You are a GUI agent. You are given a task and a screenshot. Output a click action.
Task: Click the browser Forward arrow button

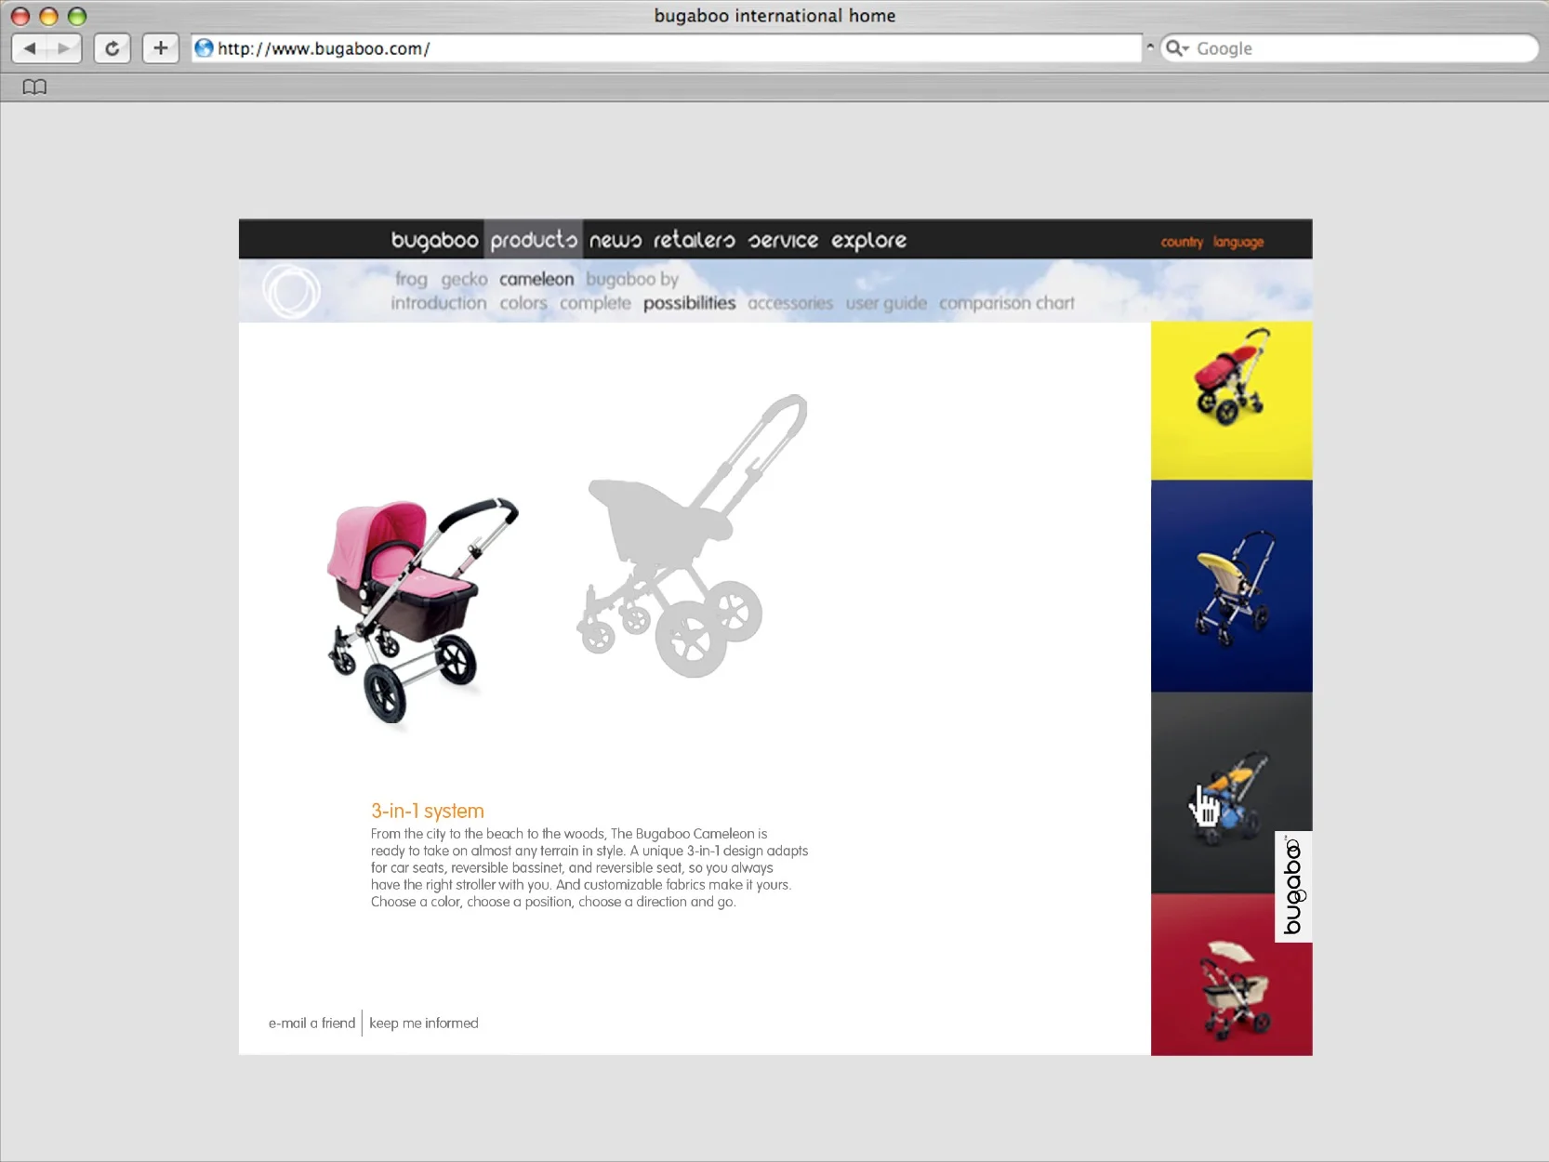point(64,48)
